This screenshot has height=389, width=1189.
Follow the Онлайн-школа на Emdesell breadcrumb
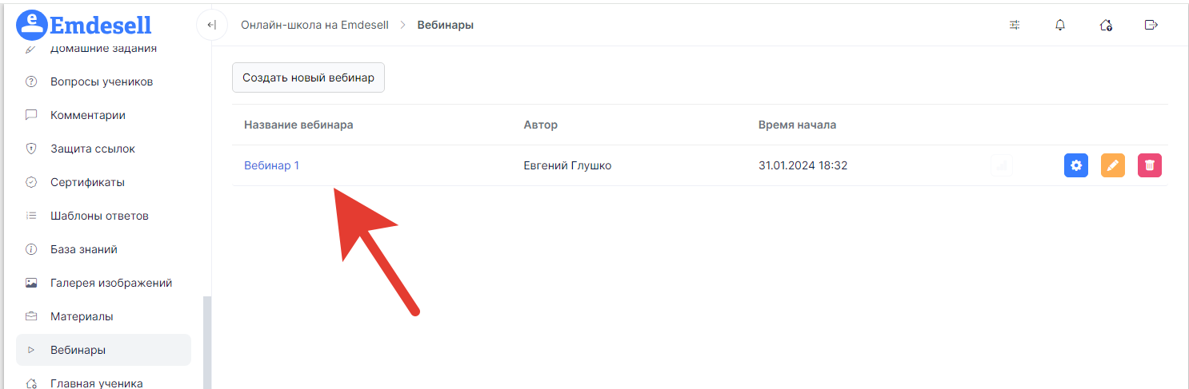tap(314, 25)
